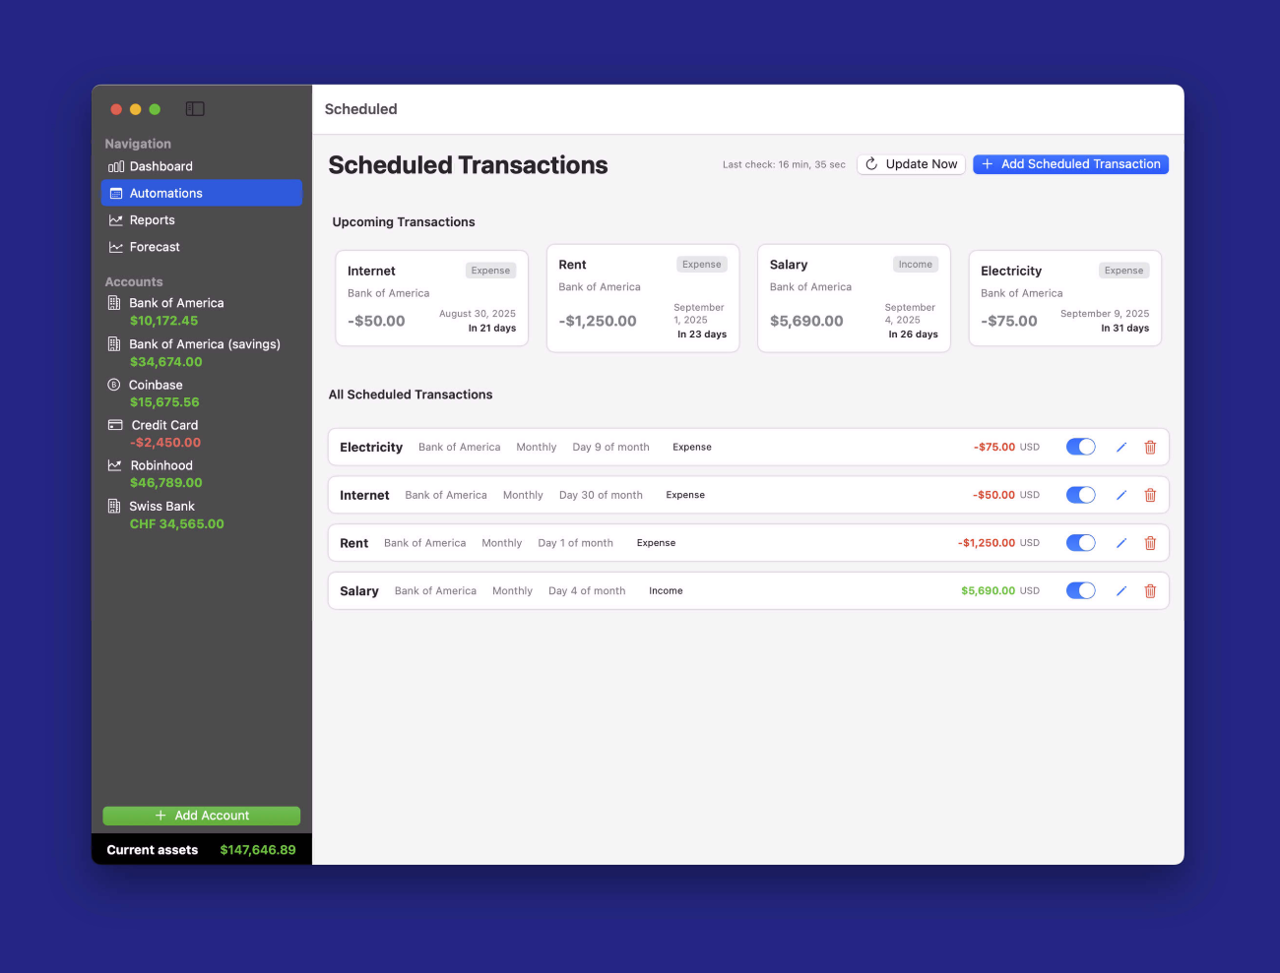Open the Electricity upcoming transaction card
Image resolution: width=1280 pixels, height=973 pixels.
click(x=1065, y=298)
